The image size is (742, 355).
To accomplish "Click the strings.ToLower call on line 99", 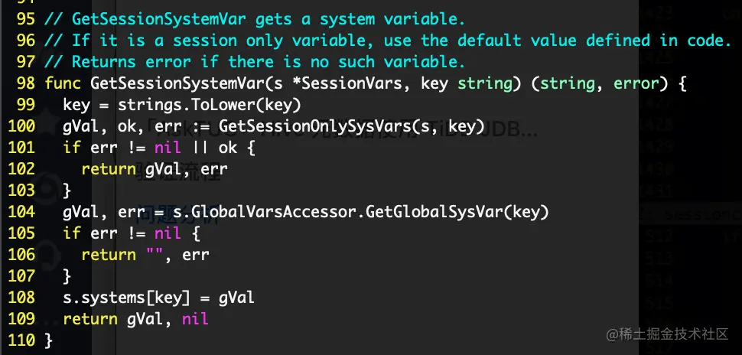I will click(209, 105).
